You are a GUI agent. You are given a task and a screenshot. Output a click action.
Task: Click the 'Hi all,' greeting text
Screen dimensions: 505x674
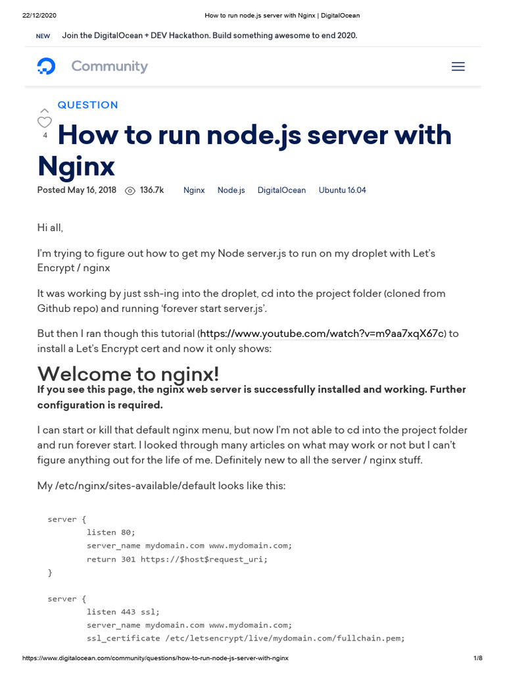pos(50,228)
